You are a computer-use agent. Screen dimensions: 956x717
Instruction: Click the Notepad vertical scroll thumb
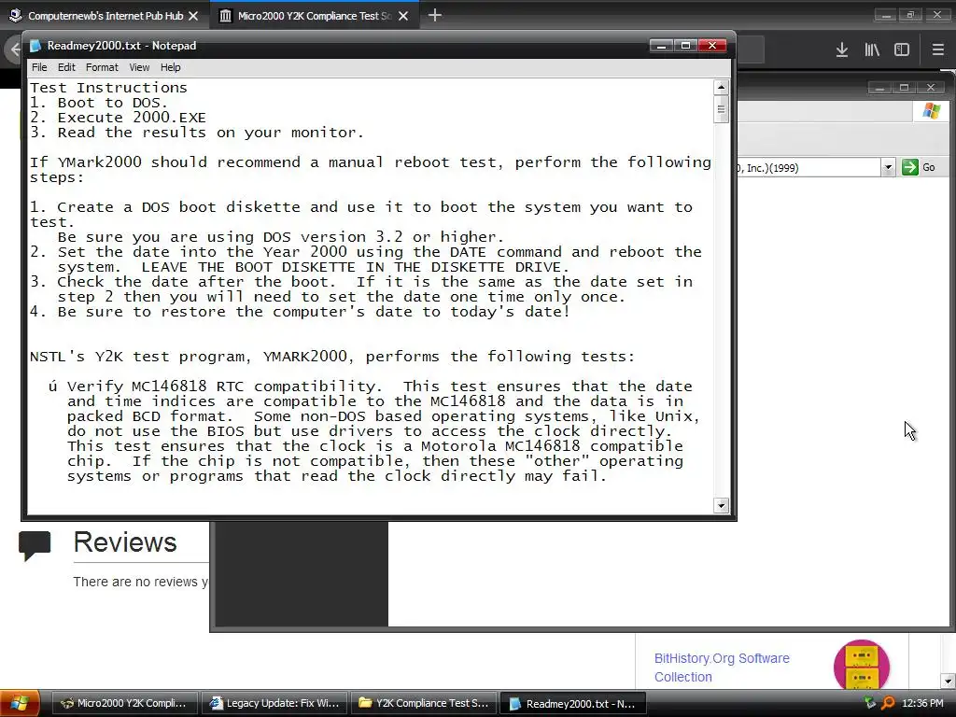pos(722,110)
